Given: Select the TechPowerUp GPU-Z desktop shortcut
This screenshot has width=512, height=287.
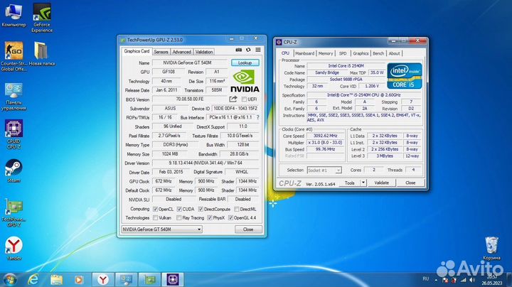Looking at the screenshot, I should pyautogui.click(x=14, y=212).
